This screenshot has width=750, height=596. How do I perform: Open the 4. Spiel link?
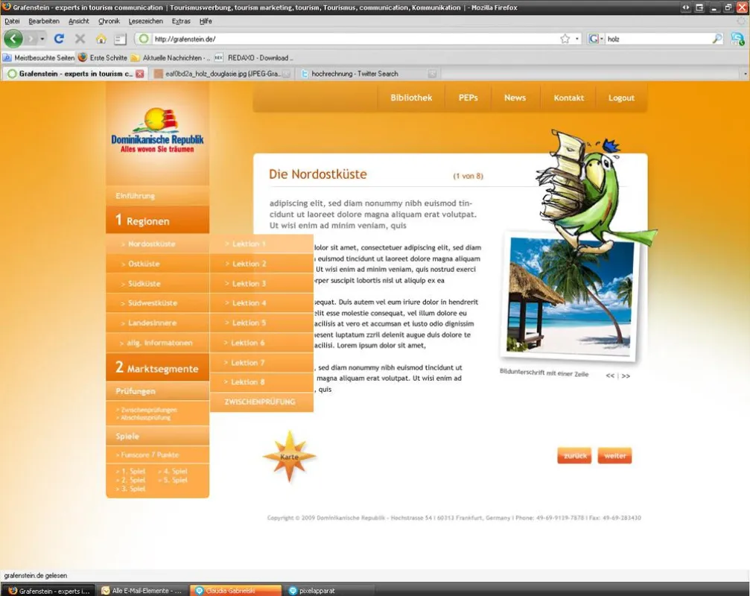coord(173,471)
